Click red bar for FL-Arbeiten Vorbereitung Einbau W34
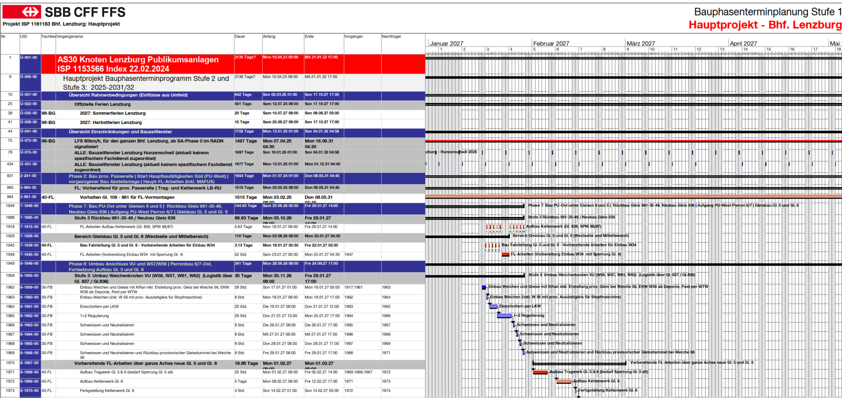842x398 pixels. point(506,255)
